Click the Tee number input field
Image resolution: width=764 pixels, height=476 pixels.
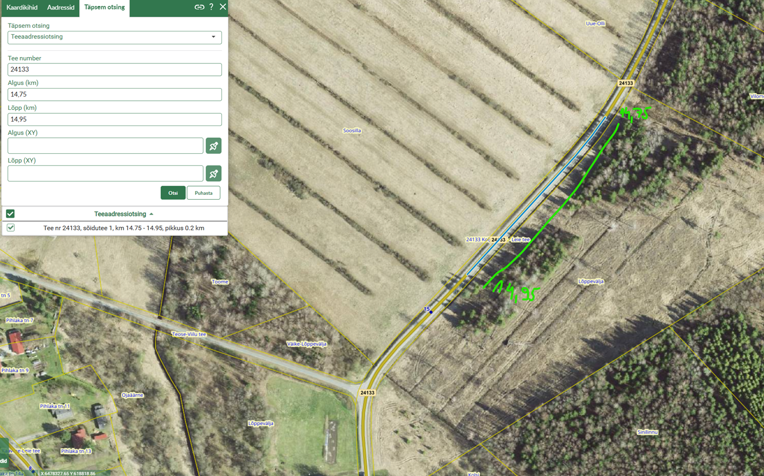tap(114, 70)
